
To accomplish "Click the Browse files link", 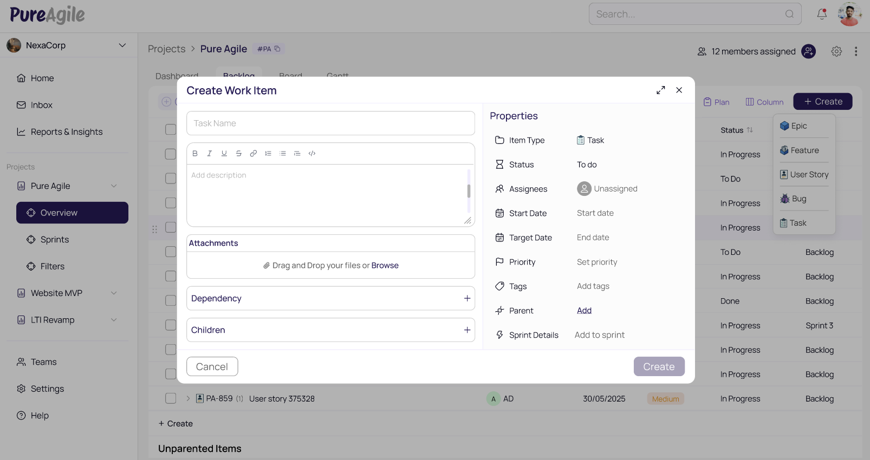I will click(385, 266).
